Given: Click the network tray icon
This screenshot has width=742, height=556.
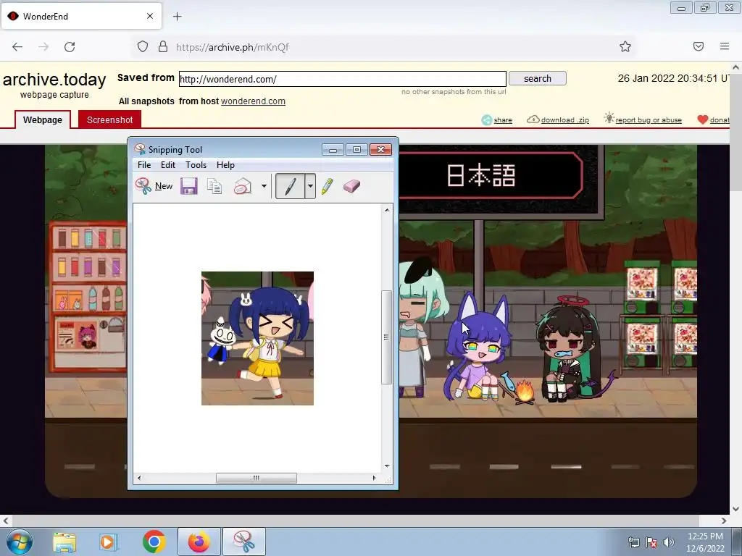Looking at the screenshot, I should (633, 542).
